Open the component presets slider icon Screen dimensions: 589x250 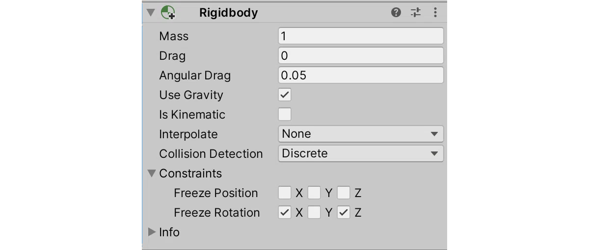[416, 13]
